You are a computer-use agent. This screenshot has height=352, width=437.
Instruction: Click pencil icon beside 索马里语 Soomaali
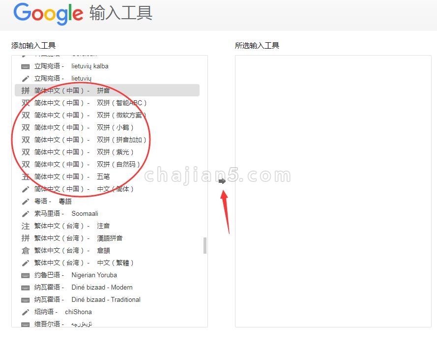point(26,213)
